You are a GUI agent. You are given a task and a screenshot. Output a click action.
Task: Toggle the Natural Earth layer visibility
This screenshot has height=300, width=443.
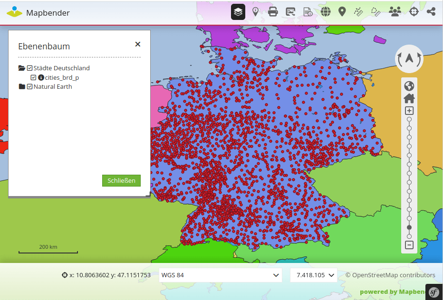coord(30,86)
